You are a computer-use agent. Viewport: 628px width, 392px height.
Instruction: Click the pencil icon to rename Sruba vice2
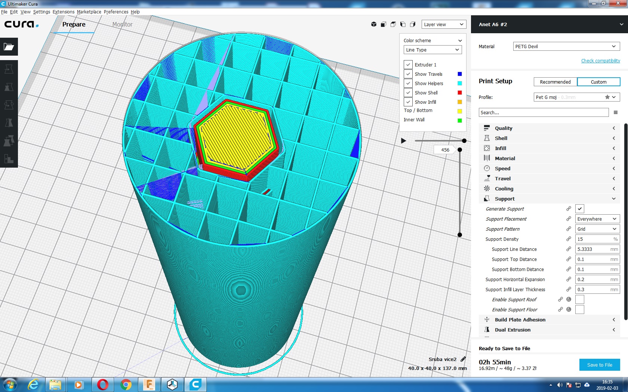(x=463, y=359)
